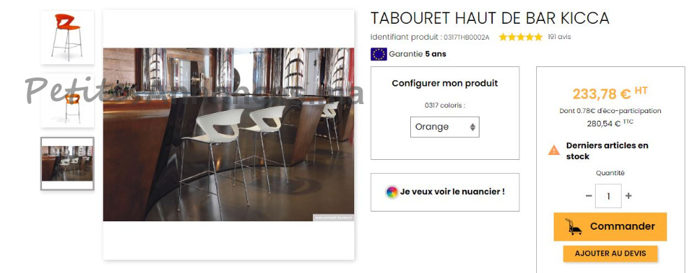Screen dimensions: 700x273
Task: Open Je veux voir le nuancier
Action: pos(444,192)
